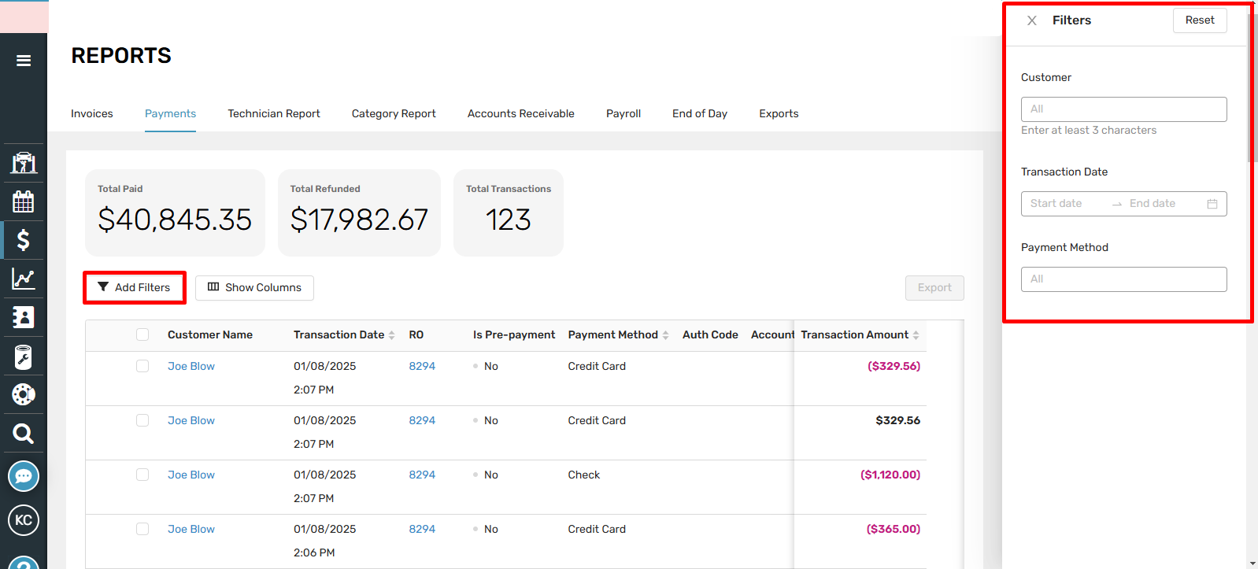The height and width of the screenshot is (569, 1258).
Task: Open the chat bubble messages icon
Action: pyautogui.click(x=24, y=476)
